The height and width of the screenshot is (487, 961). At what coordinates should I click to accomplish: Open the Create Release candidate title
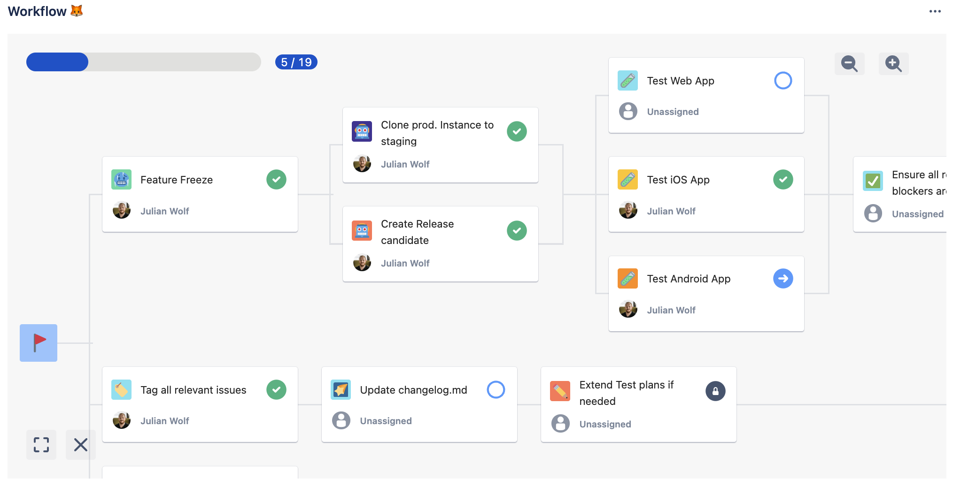(x=418, y=232)
